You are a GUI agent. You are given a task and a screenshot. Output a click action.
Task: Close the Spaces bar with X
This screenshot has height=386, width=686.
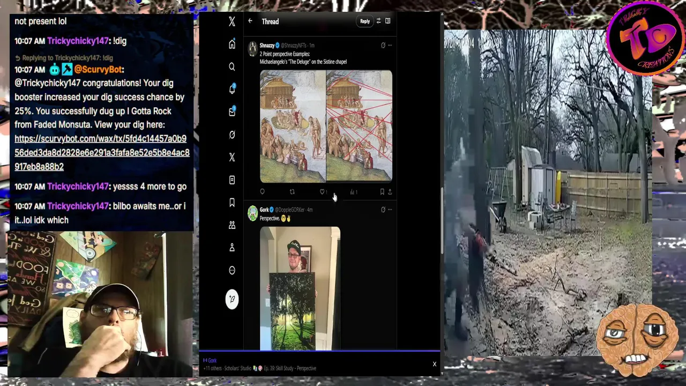point(434,365)
